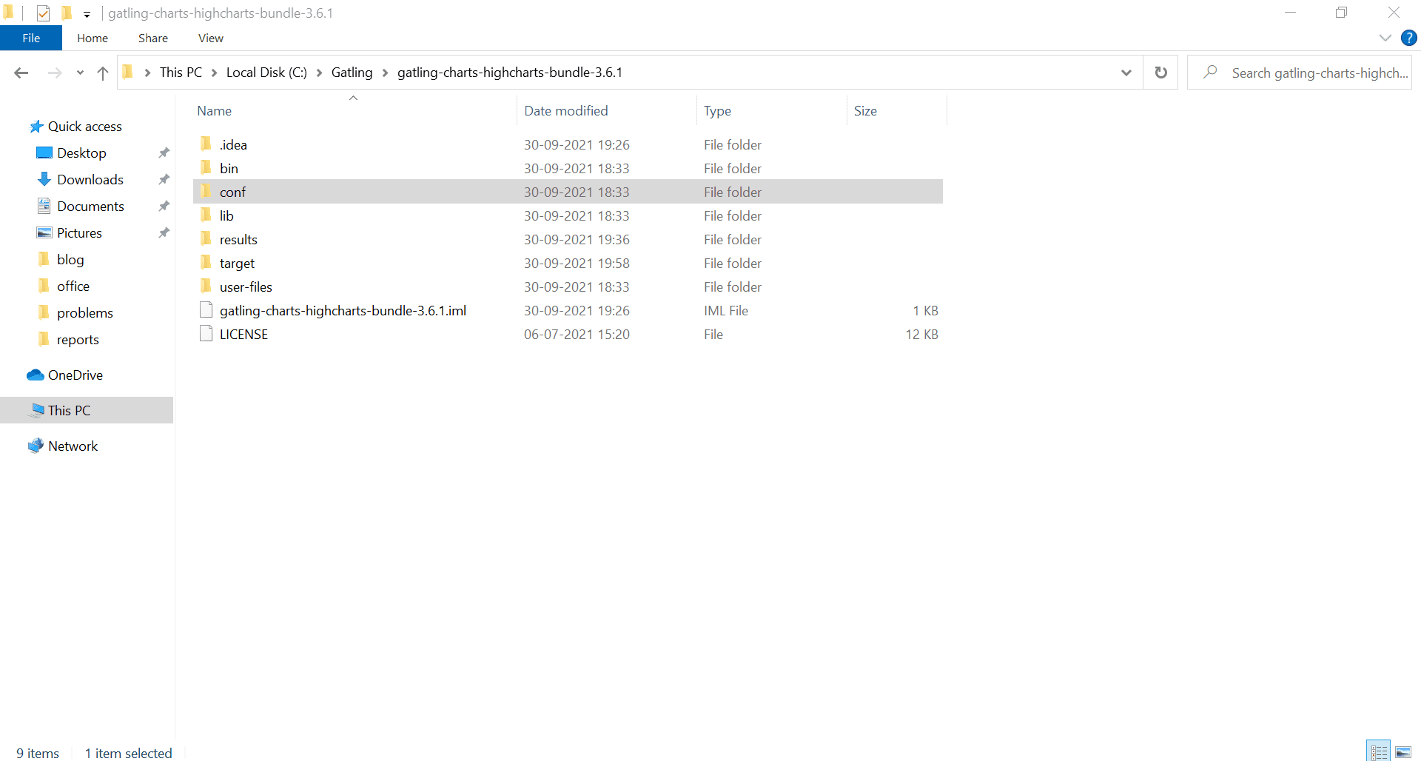
Task: Open the File menu
Action: pyautogui.click(x=31, y=38)
